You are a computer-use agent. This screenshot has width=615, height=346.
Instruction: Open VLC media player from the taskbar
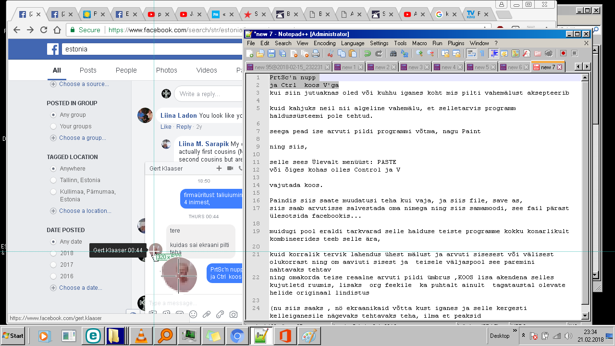pyautogui.click(x=141, y=336)
